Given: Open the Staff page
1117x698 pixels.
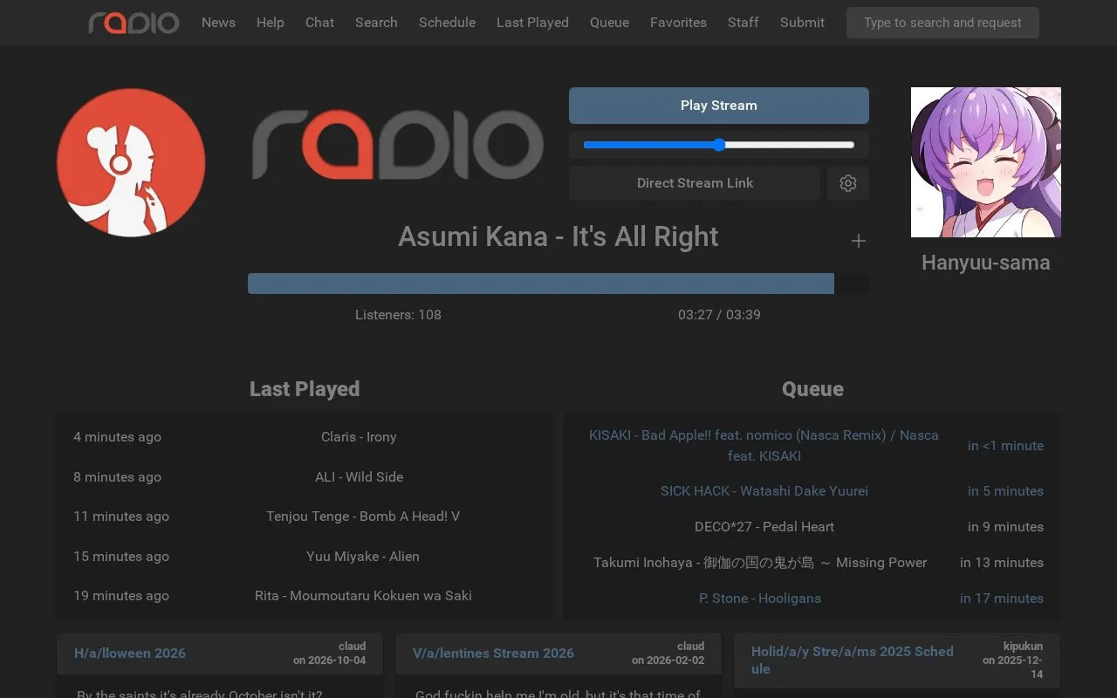Looking at the screenshot, I should [x=744, y=23].
